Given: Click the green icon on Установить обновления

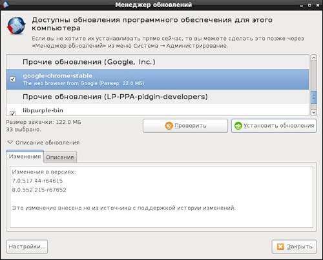Looking at the screenshot, I should 238,126.
